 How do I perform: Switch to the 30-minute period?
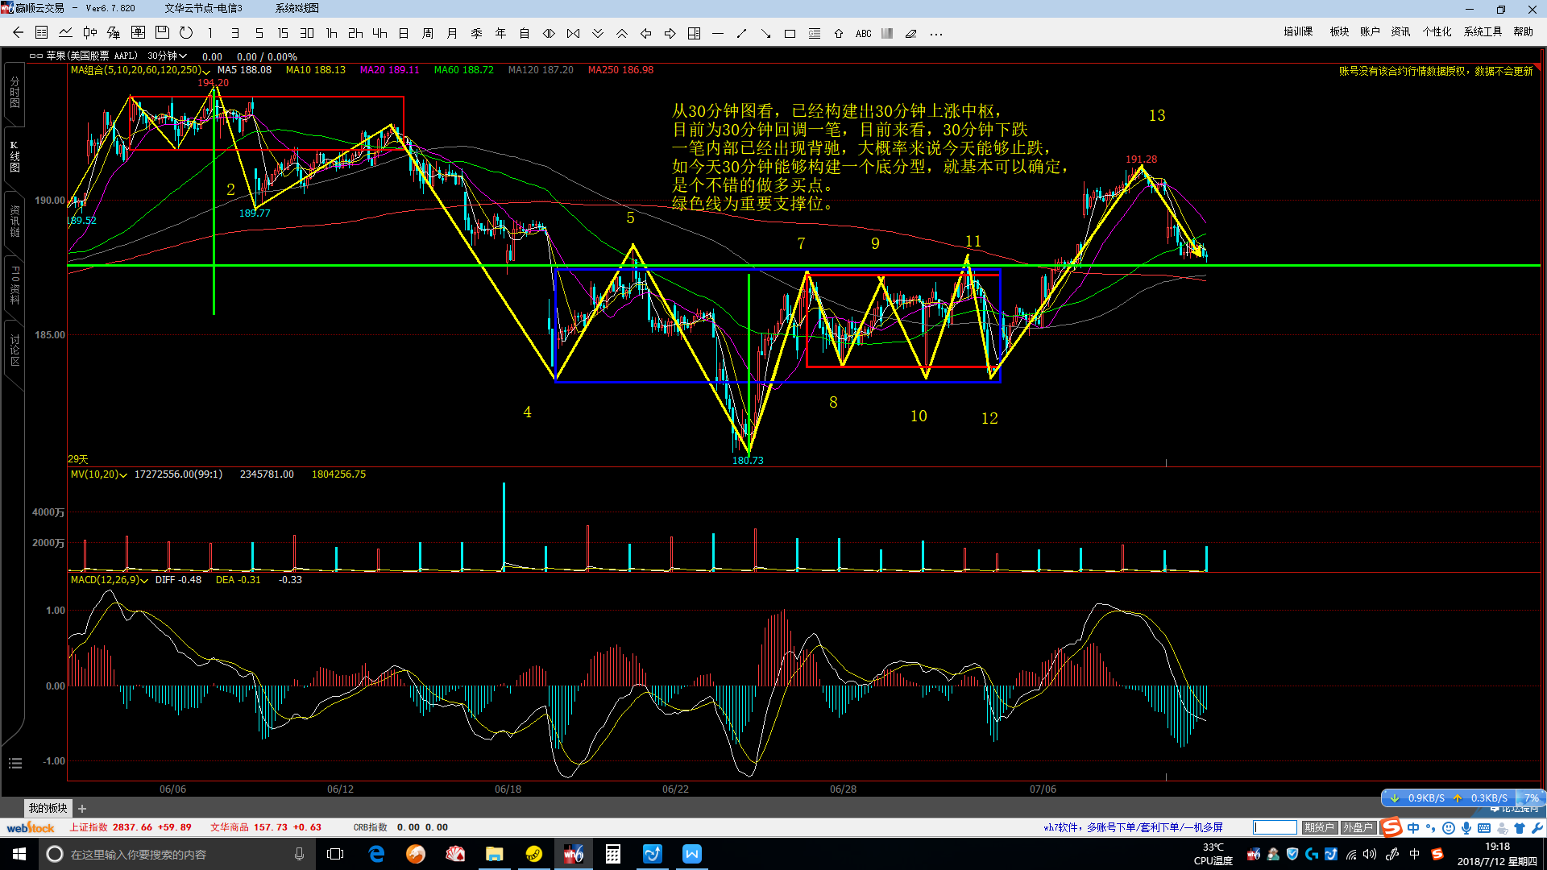coord(307,33)
